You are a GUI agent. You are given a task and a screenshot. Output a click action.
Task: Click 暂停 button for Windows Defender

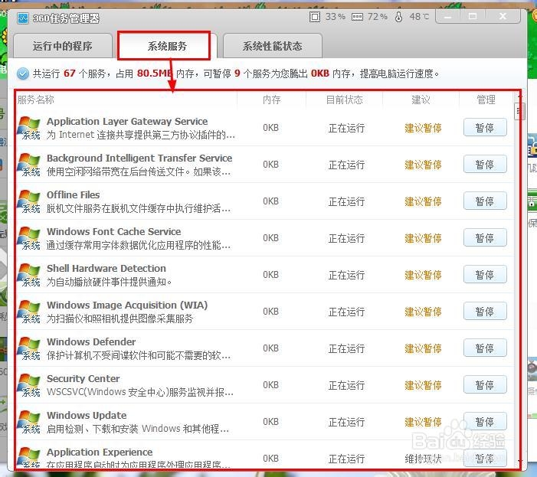[485, 348]
